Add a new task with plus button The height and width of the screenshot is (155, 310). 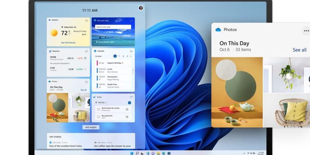click(129, 103)
